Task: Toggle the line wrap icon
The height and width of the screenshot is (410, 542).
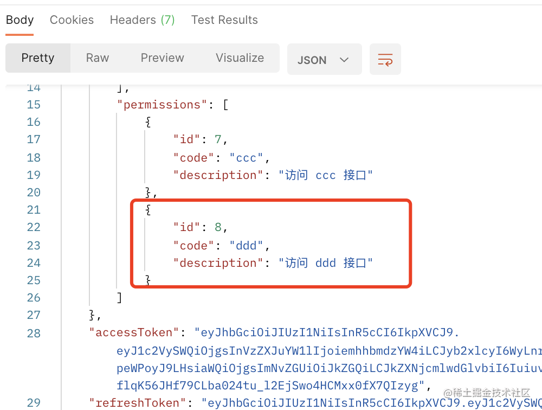Action: 385,59
